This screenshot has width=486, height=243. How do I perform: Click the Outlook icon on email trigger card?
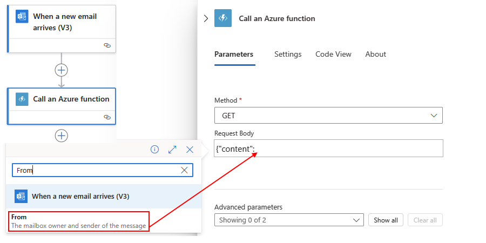click(22, 17)
